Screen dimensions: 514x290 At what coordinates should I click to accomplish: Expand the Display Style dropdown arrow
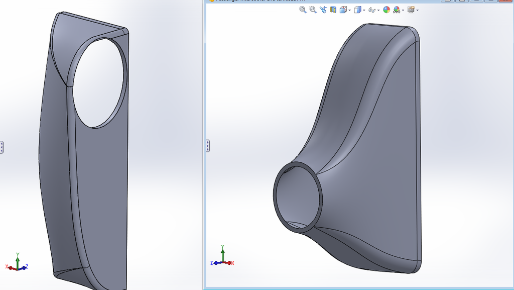[x=364, y=11]
